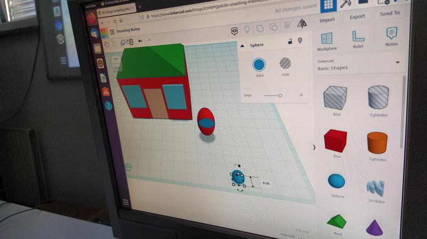Undo the last action
The height and width of the screenshot is (239, 427).
[140, 41]
